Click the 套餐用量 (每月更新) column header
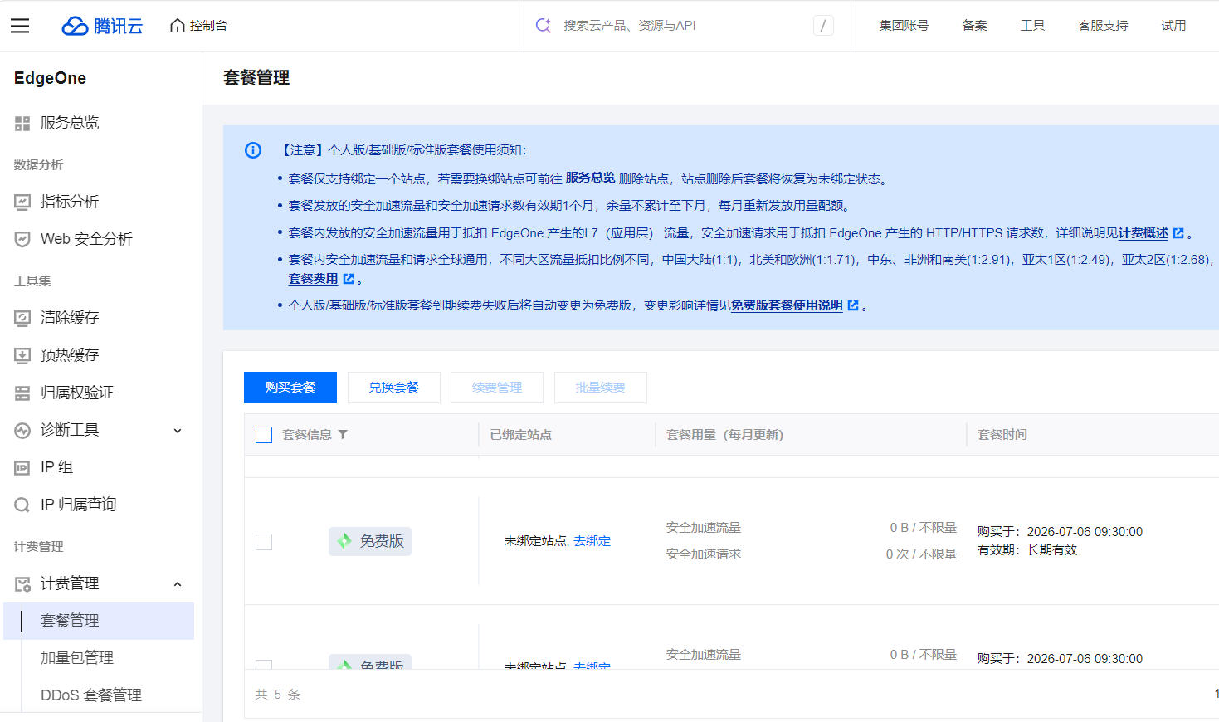1219x722 pixels. point(724,435)
